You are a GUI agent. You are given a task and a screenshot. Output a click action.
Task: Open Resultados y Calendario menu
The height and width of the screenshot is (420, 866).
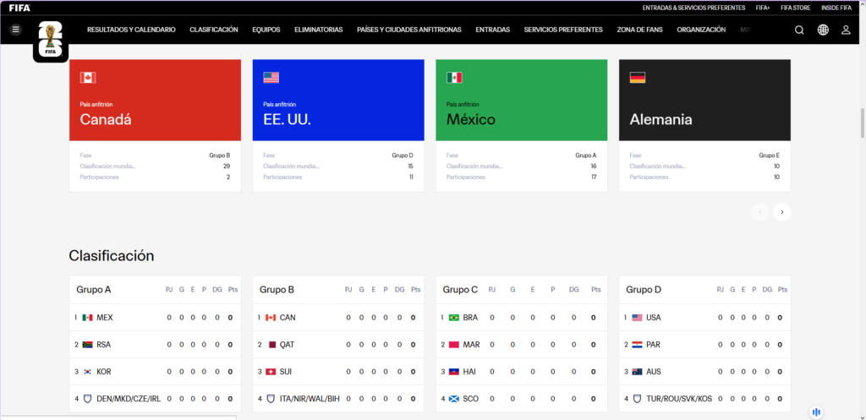coord(131,30)
